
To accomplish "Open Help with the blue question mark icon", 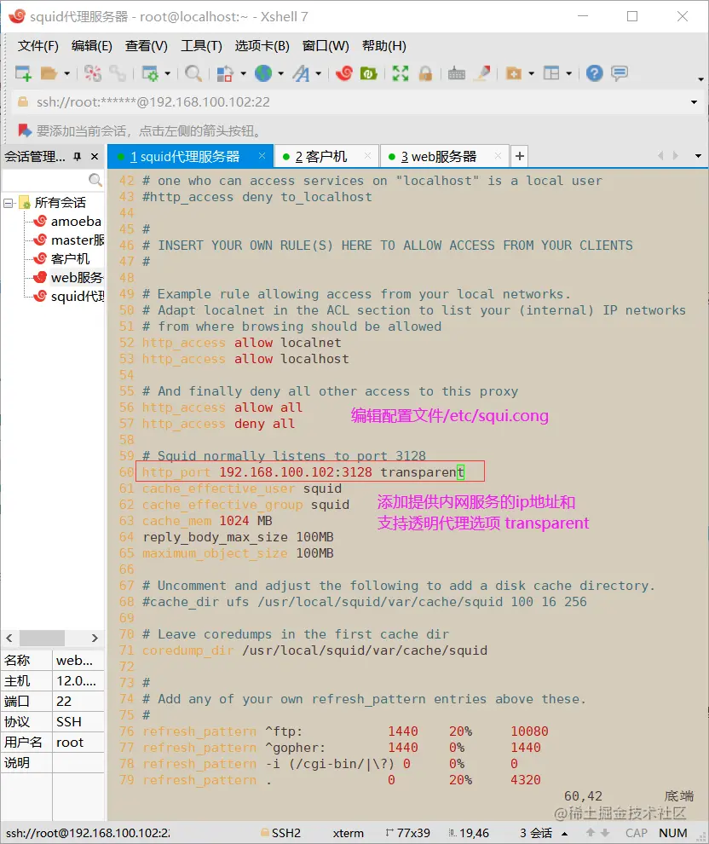I will (x=595, y=73).
